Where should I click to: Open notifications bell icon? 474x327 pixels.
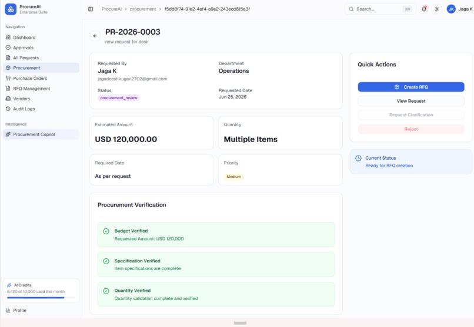point(424,9)
